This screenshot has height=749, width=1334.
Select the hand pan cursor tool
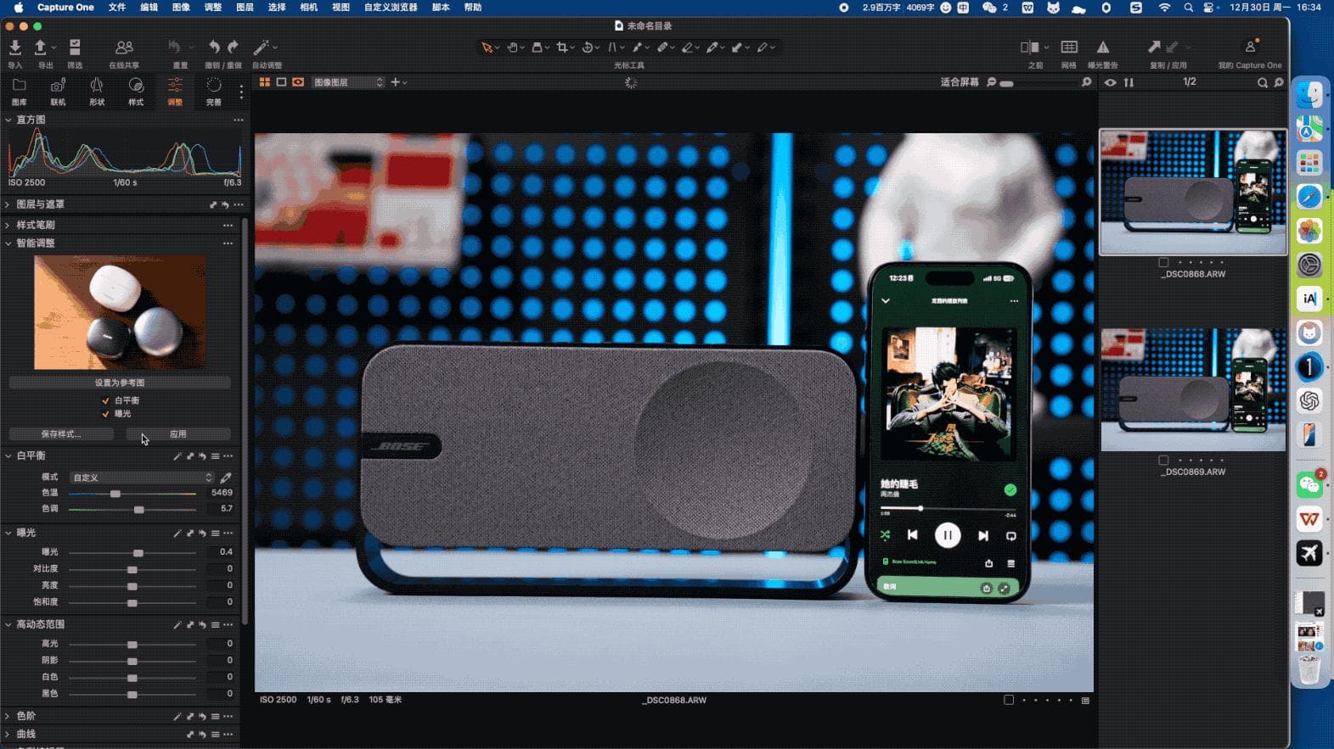[512, 48]
